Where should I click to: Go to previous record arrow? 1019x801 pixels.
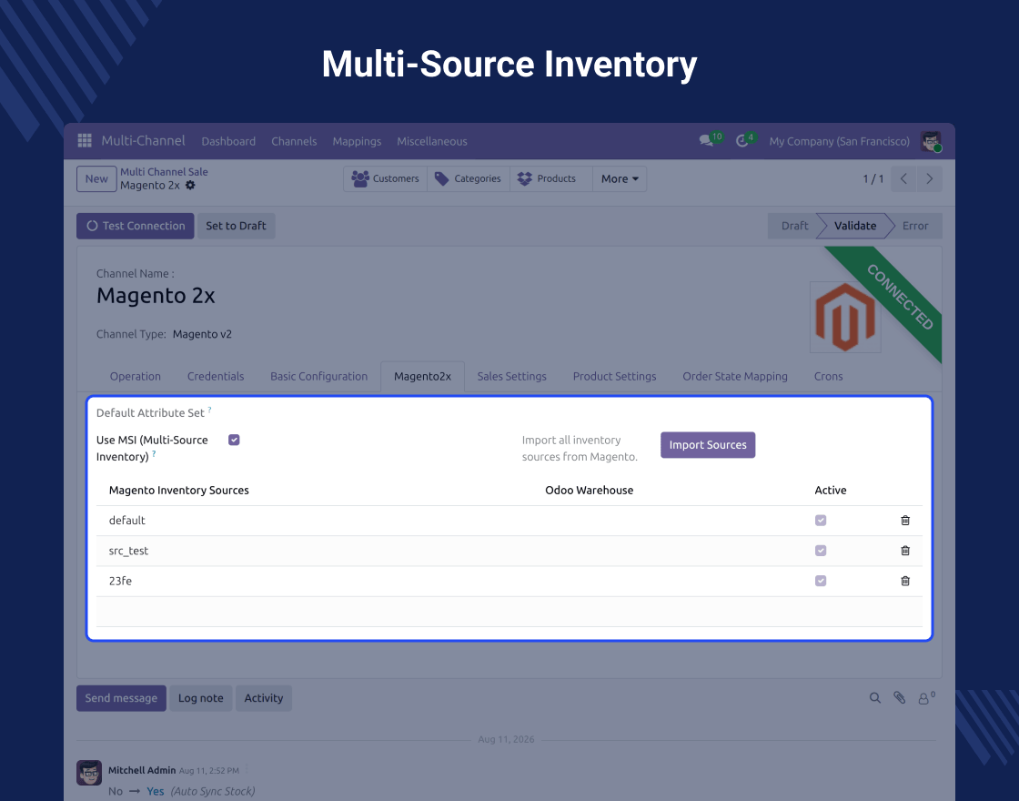[x=903, y=178]
